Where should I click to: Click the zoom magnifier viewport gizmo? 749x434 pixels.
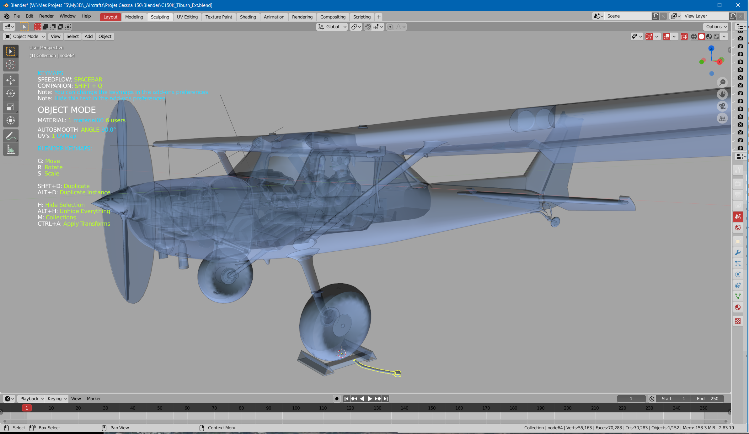pyautogui.click(x=722, y=82)
